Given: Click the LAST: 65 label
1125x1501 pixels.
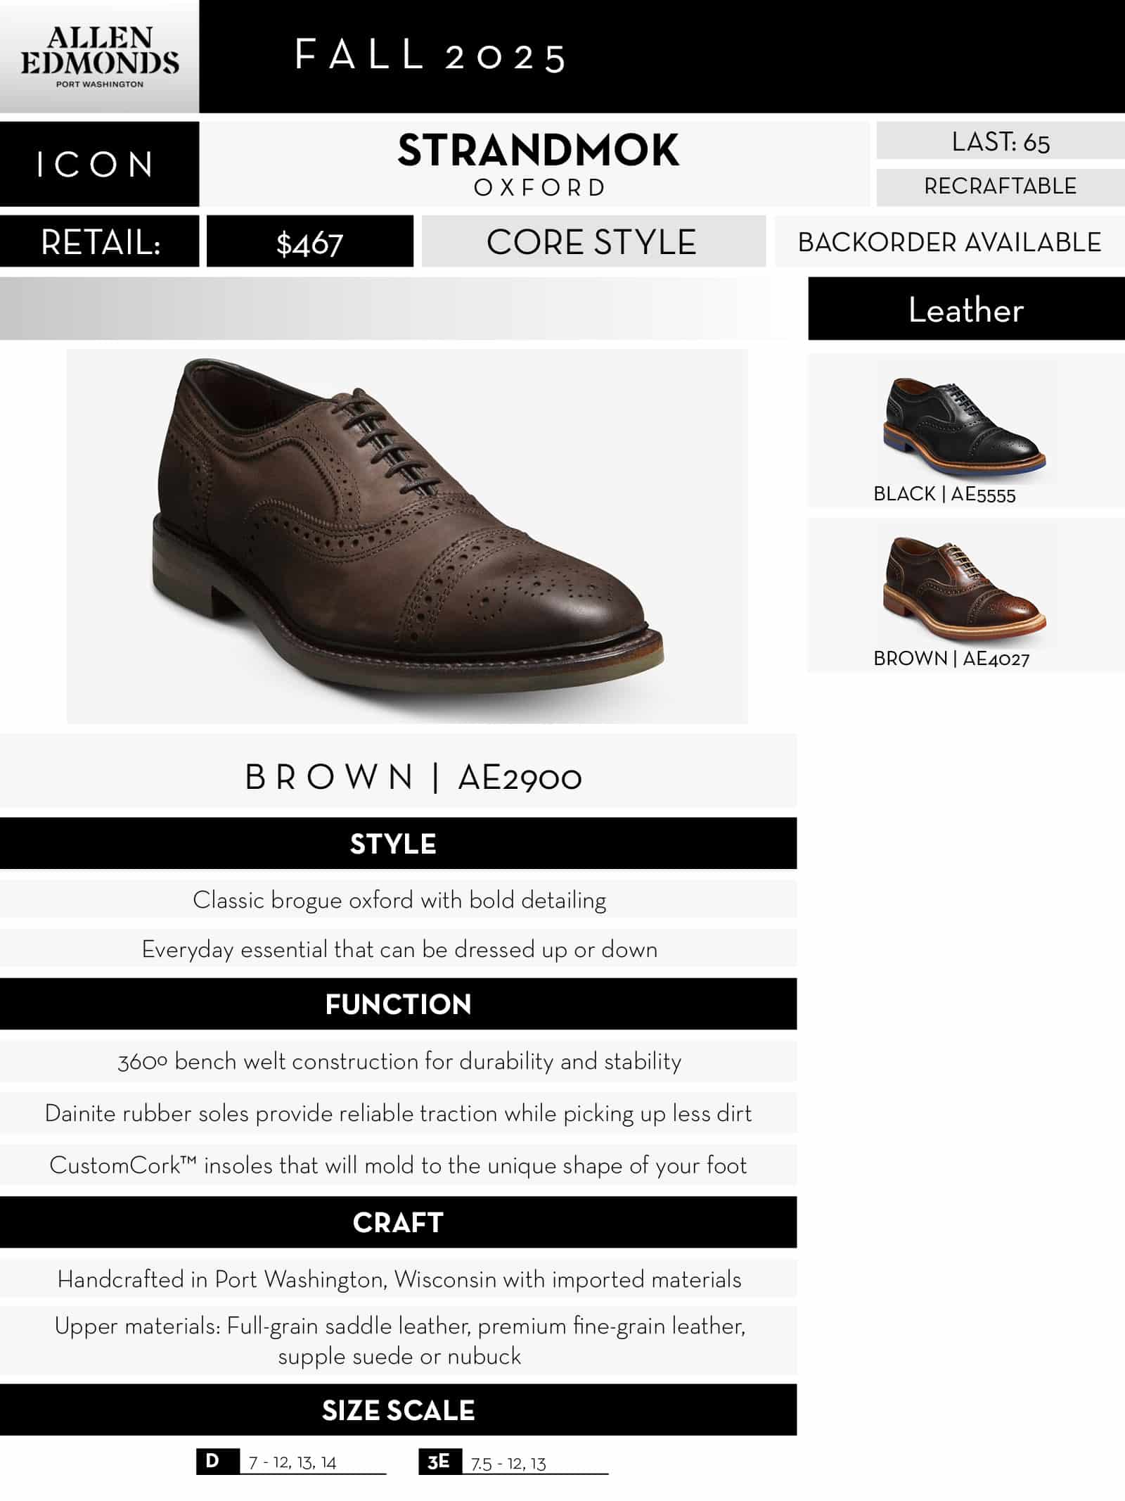Looking at the screenshot, I should 1000,141.
